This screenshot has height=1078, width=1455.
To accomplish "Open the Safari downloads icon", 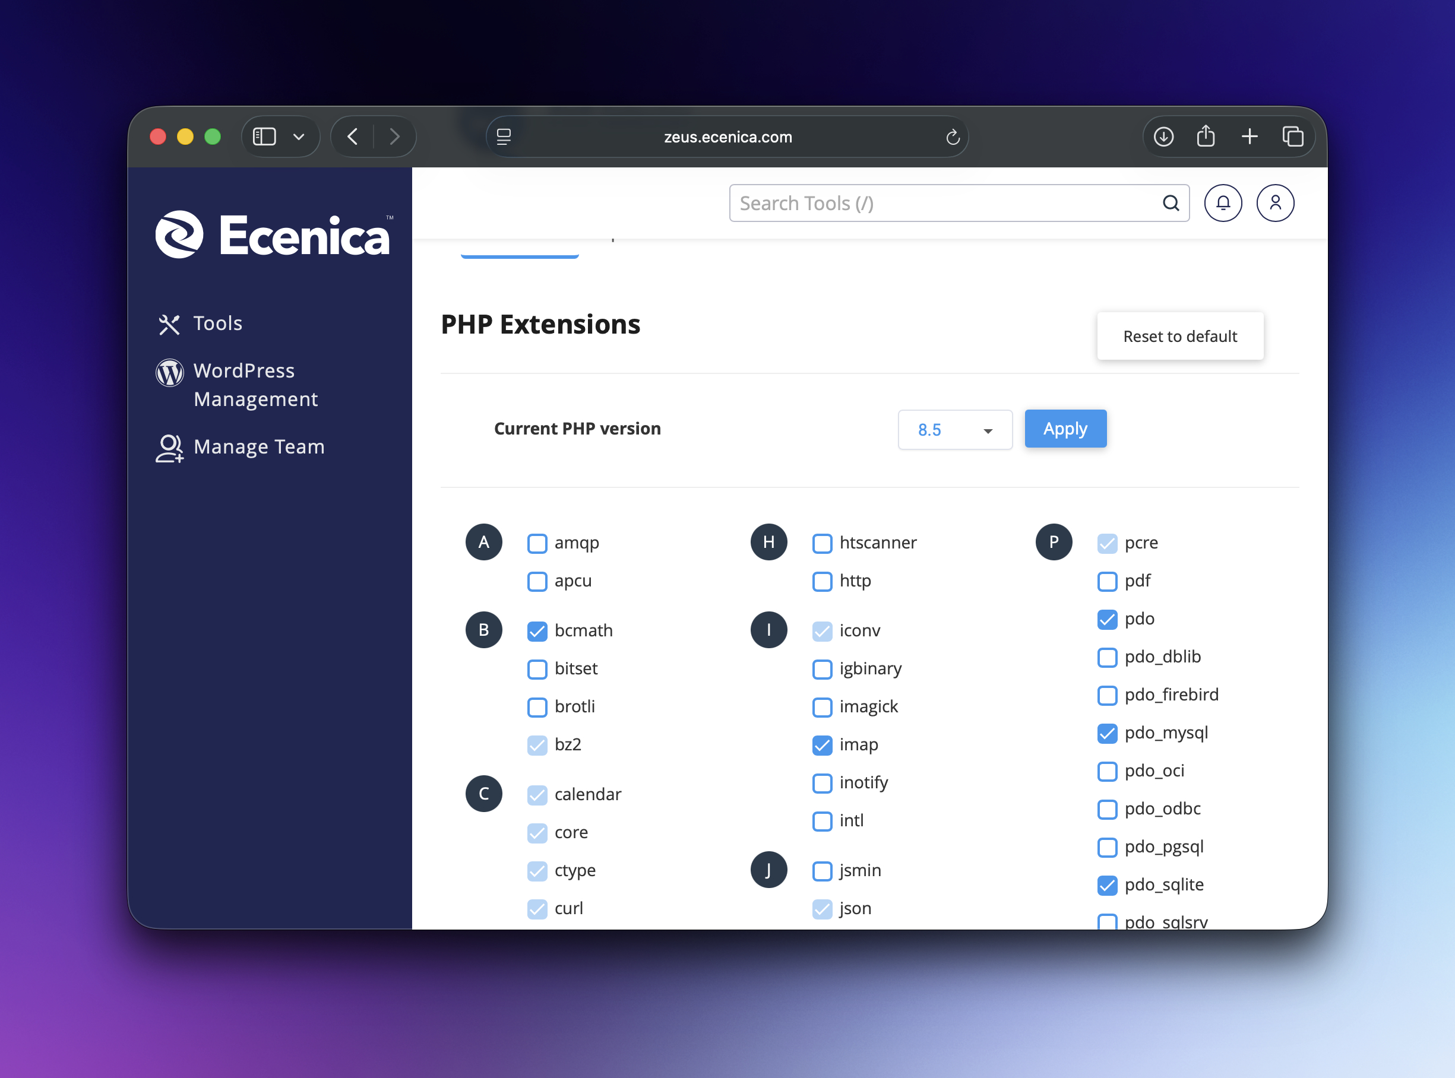I will point(1163,137).
